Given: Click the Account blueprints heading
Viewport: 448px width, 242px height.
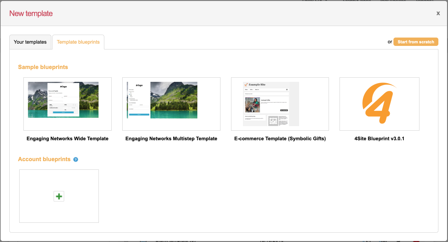Looking at the screenshot, I should (44, 159).
